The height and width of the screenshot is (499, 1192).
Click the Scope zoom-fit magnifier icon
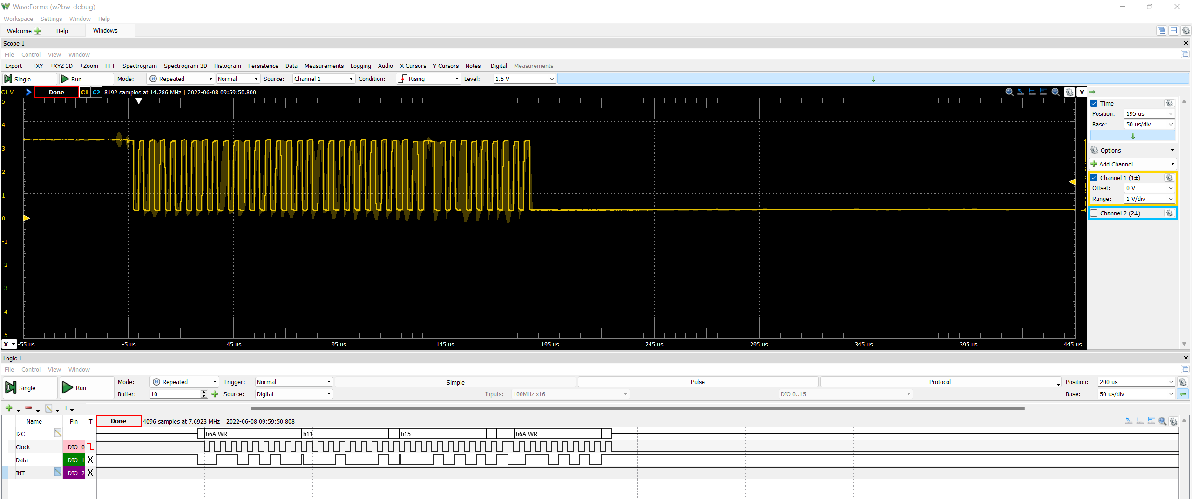[1056, 92]
